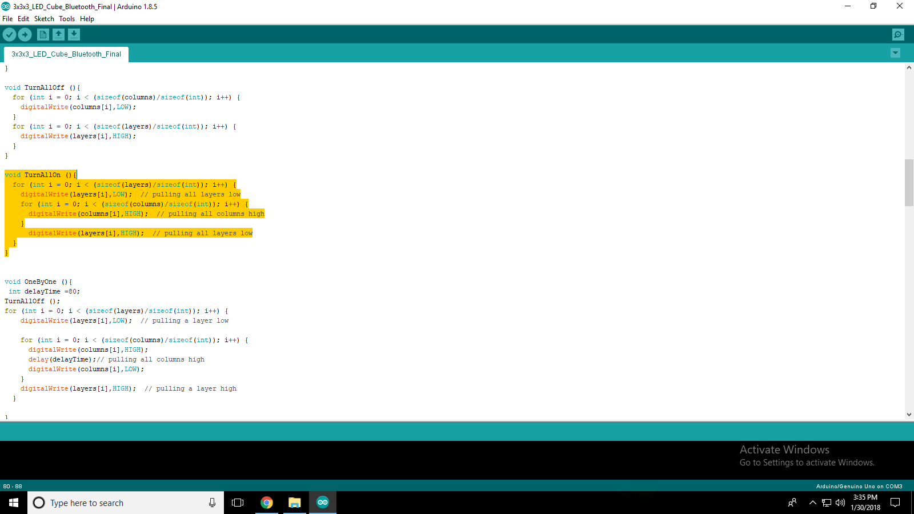This screenshot has width=914, height=514.
Task: Open the Edit menu
Action: (23, 19)
